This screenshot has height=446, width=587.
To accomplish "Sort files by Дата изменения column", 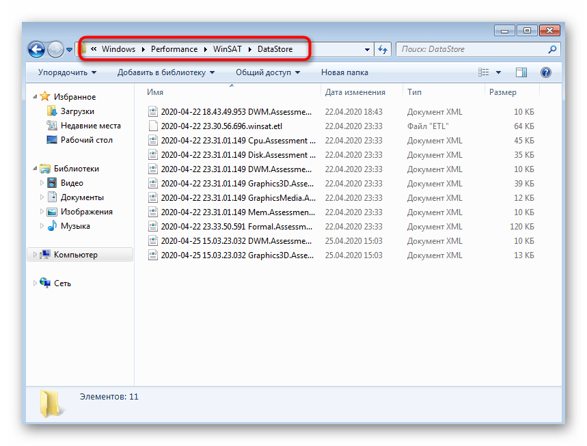I will coord(355,92).
